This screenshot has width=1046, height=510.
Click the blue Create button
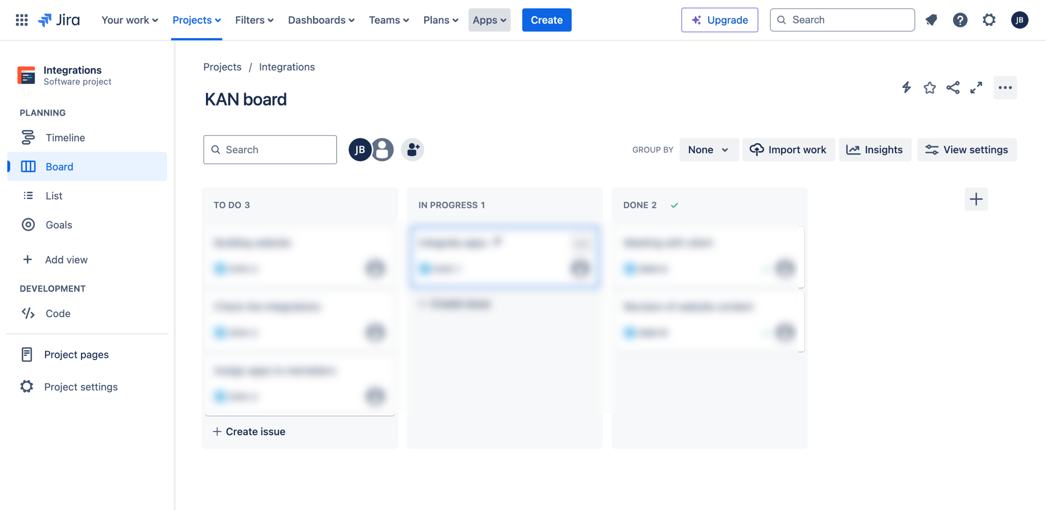(x=546, y=20)
